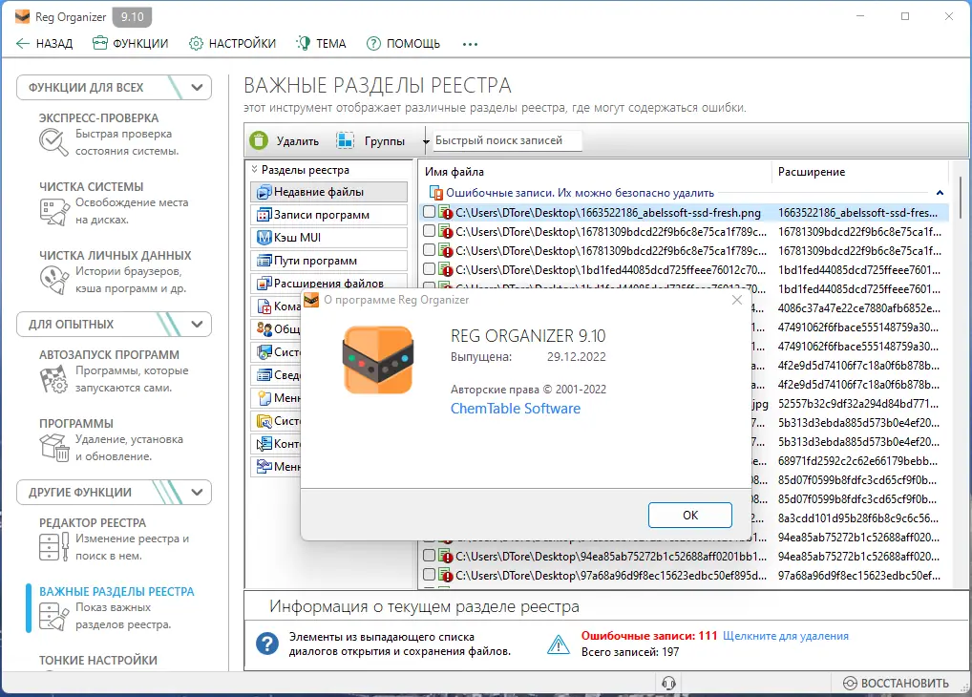Screen dimensions: 972x697
Task: Click the Записи программ section icon
Action: (x=264, y=215)
